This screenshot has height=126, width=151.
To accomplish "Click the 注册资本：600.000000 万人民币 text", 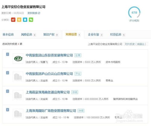I will [90, 99].
